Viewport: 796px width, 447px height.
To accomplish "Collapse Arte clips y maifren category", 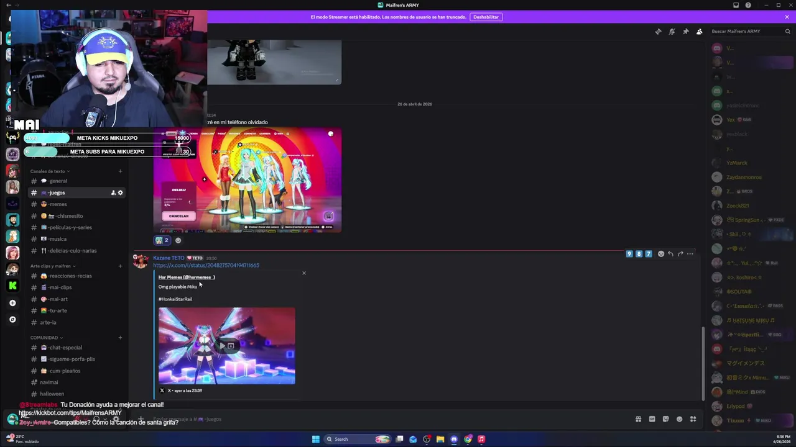I will [52, 266].
